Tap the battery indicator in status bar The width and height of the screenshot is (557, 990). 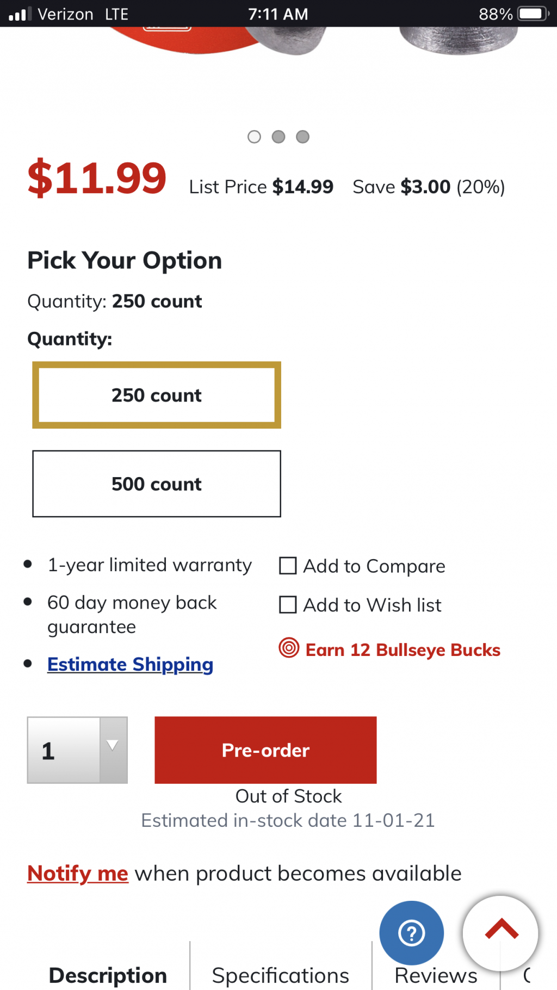pyautogui.click(x=533, y=14)
